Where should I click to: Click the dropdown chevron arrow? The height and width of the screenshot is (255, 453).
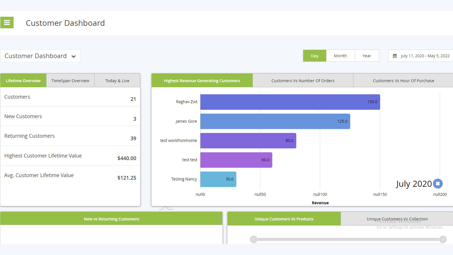click(74, 56)
